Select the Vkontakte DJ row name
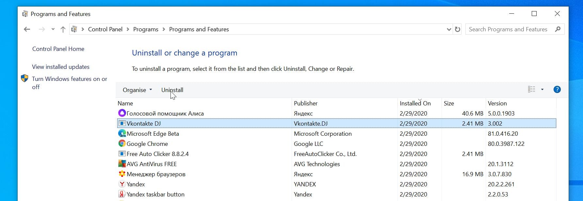583x201 pixels. 143,124
